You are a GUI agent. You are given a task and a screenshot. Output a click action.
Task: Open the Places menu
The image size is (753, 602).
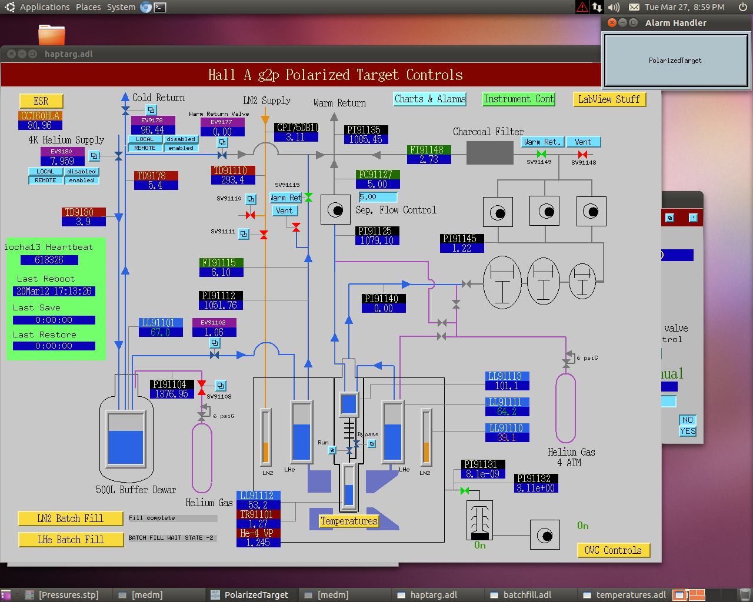[x=88, y=7]
